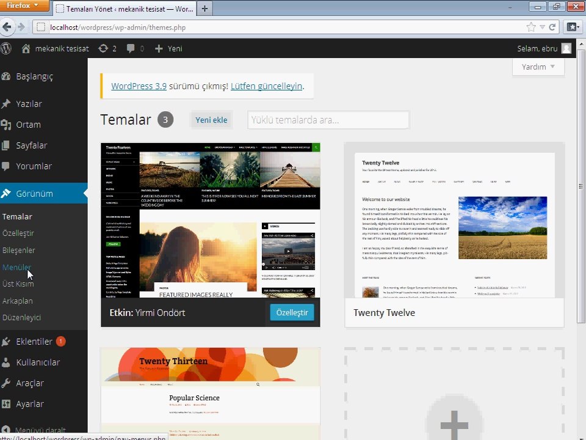
Task: Open Özelleştir in the sidebar submenu
Action: tap(18, 233)
